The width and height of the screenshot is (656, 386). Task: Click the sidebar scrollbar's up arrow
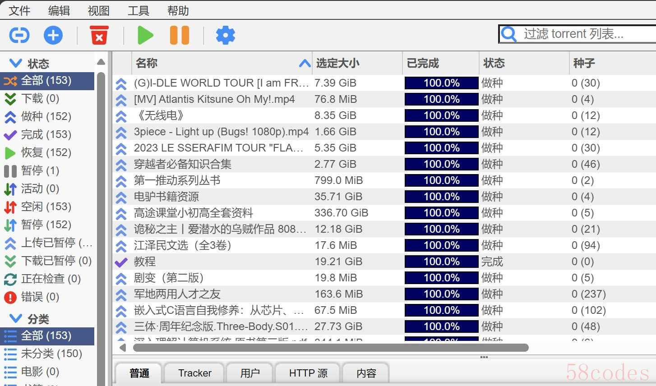coord(101,62)
